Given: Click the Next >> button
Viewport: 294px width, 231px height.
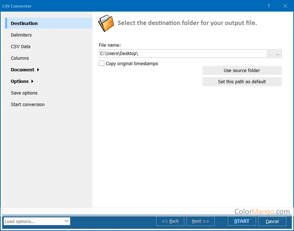Looking at the screenshot, I should click(x=201, y=221).
